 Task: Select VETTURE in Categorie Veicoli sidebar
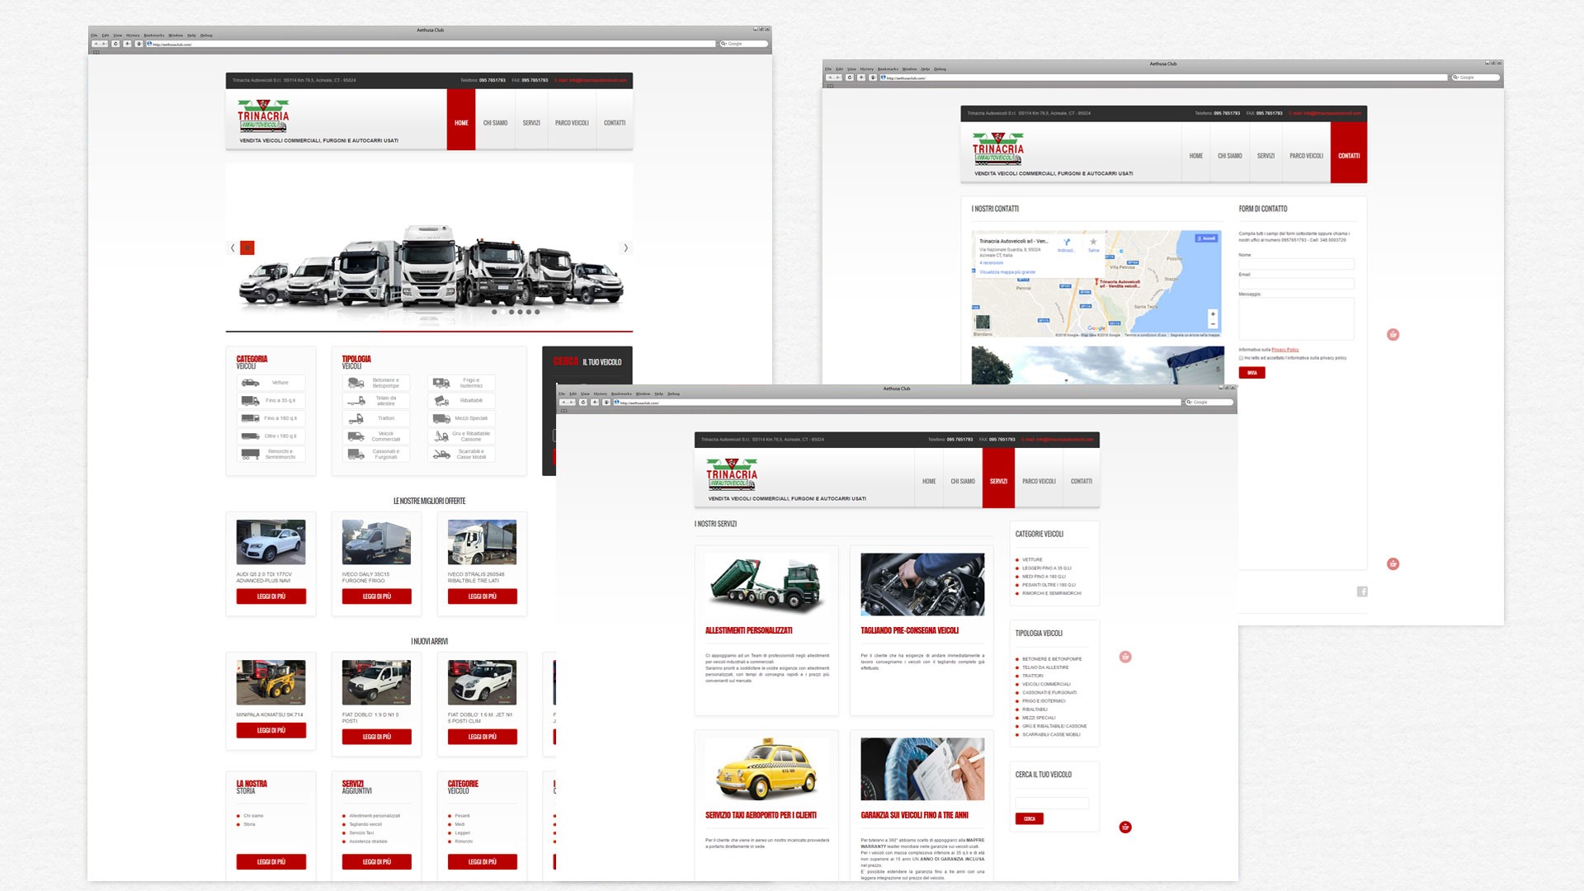1032,559
